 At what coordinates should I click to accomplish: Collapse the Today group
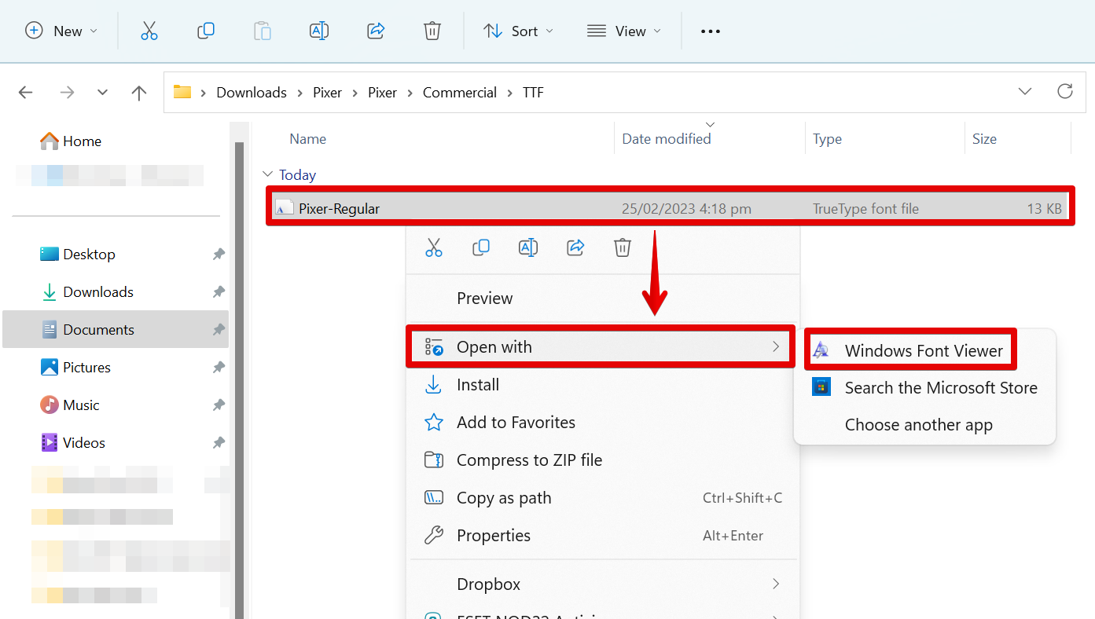point(268,174)
